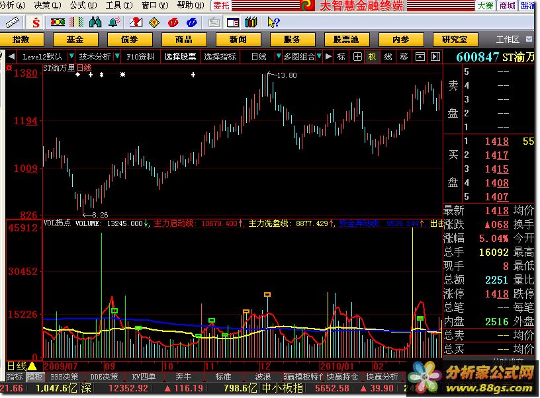Toggle the 线 drawing lines button
540x398 pixels.
(388, 57)
